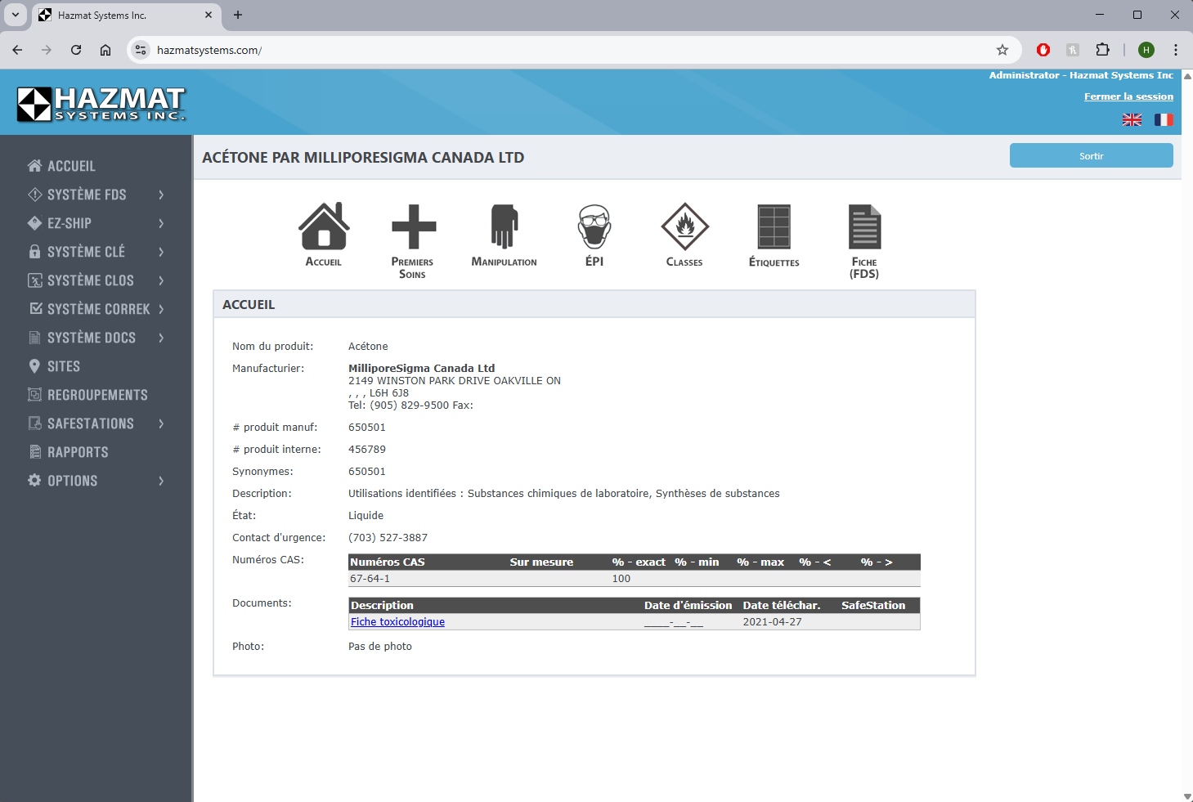Expand the Options sidebar submenu
Viewport: 1193px width, 802px height.
coord(72,481)
